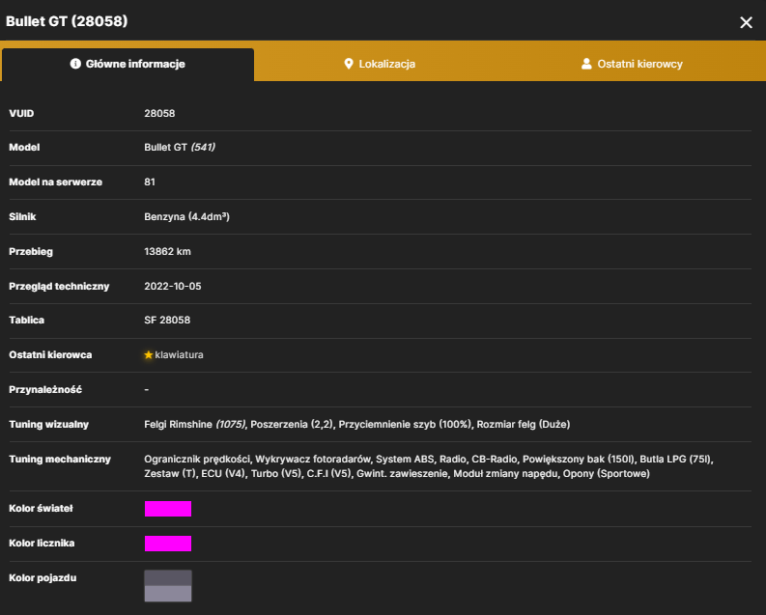Click the engine value Benzyna (4.4dm³)
766x615 pixels.
(186, 216)
